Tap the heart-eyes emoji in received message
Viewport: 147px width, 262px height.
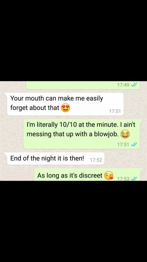pyautogui.click(x=65, y=108)
